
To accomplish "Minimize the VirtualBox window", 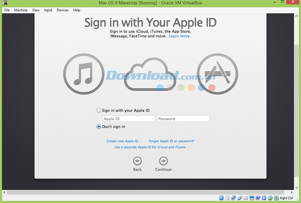I will pos(275,2).
